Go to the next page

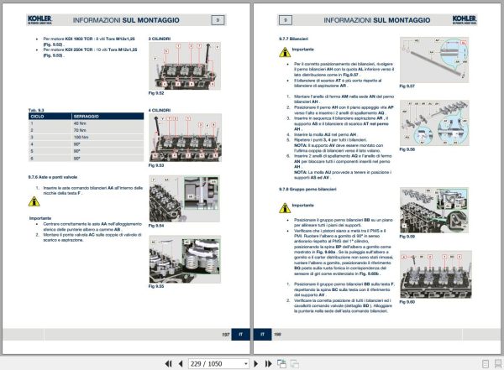click(256, 363)
